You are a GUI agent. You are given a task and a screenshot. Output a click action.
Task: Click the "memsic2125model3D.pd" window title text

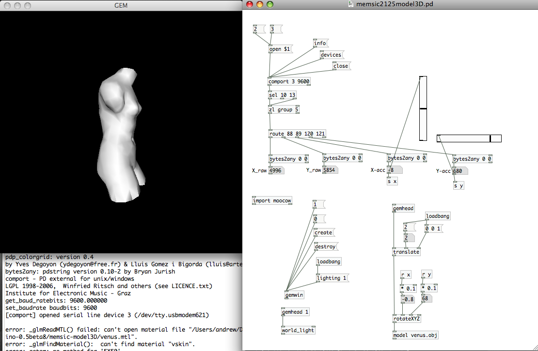tap(395, 4)
